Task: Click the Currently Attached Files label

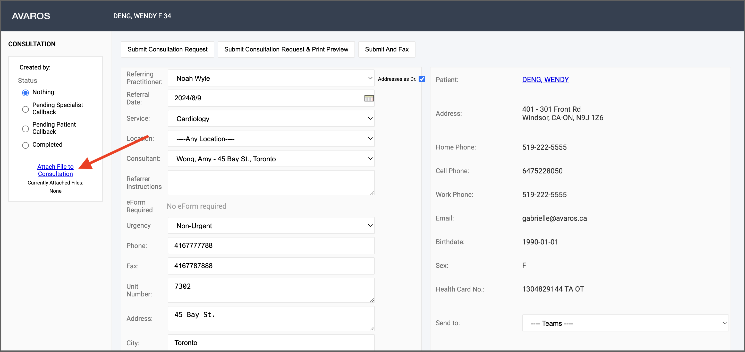Action: click(56, 183)
